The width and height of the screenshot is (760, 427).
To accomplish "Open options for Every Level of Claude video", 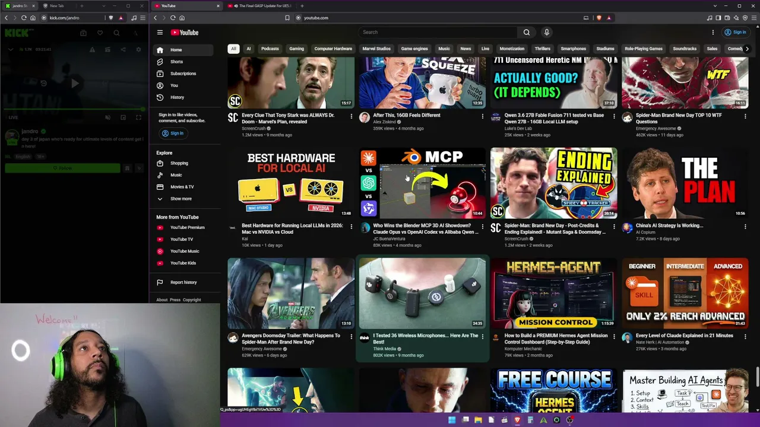I will 745,337.
